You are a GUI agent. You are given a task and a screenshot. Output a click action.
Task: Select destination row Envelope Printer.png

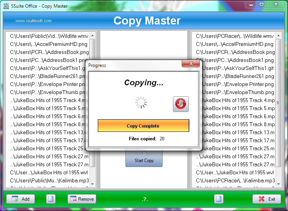click(x=238, y=84)
